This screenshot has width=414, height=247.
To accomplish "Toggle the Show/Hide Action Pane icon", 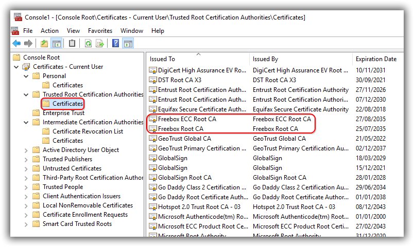I will point(128,44).
